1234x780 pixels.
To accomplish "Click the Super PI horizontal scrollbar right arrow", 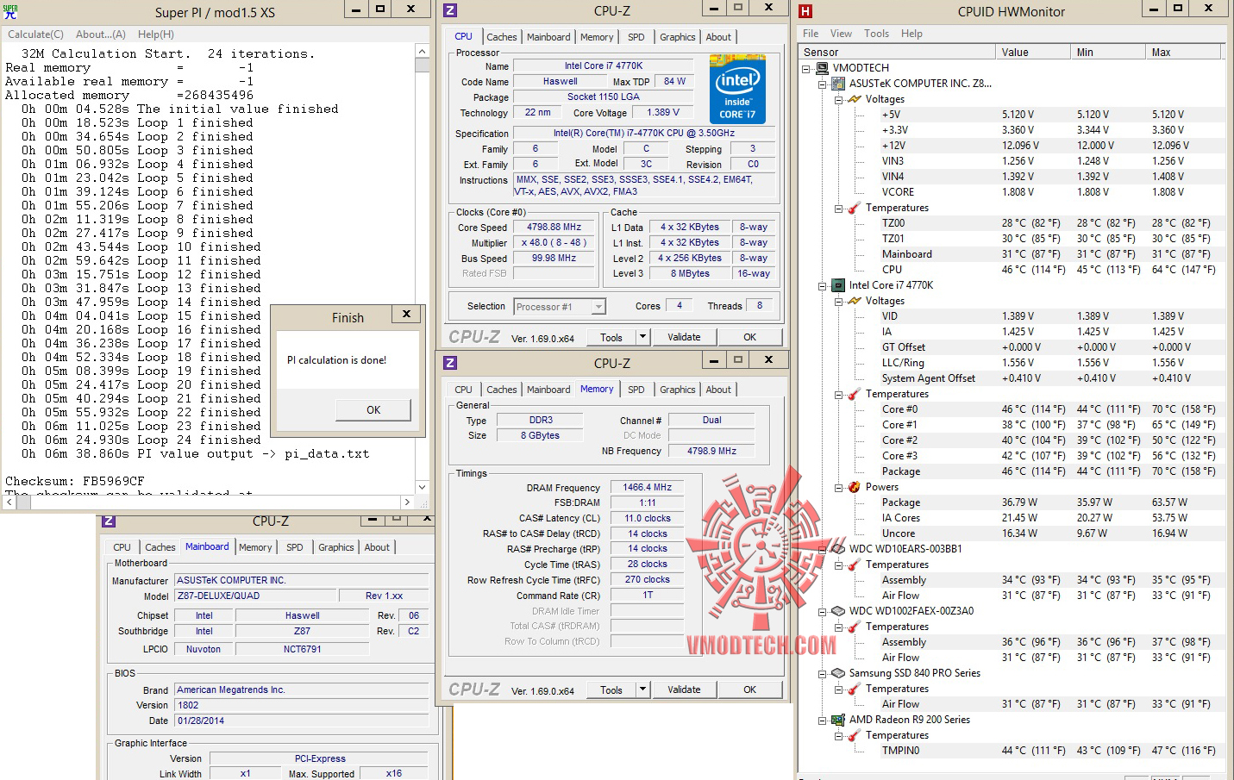I will 407,502.
